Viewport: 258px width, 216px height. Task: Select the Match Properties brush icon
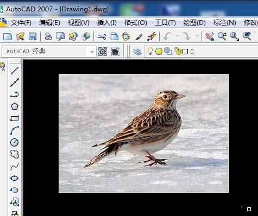pyautogui.click(x=139, y=37)
